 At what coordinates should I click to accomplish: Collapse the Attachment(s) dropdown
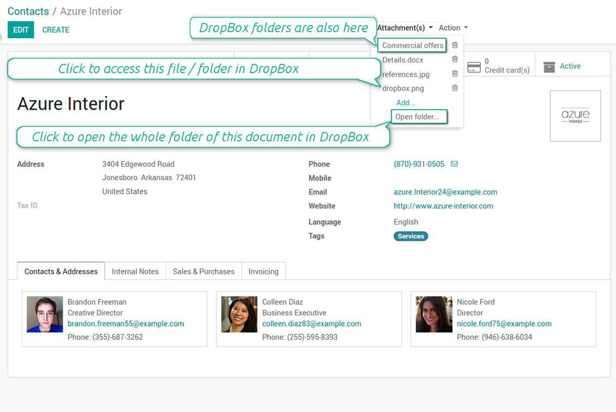[404, 28]
